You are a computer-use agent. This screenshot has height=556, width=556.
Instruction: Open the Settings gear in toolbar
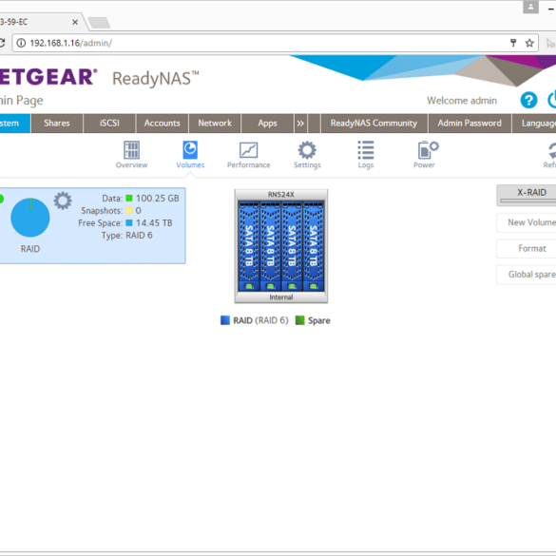point(307,155)
